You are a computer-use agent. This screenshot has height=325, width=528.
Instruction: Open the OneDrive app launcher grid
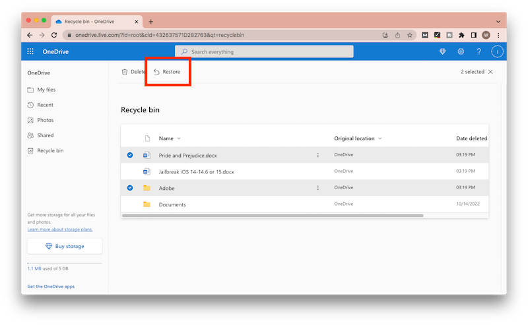(30, 51)
